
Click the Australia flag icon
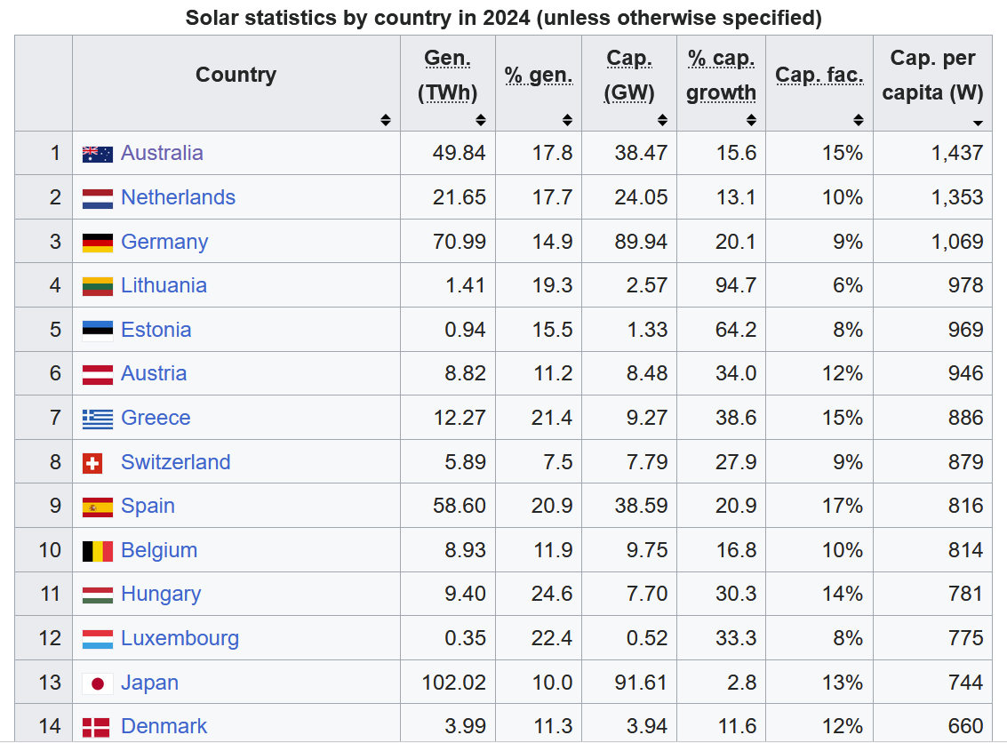[x=98, y=154]
